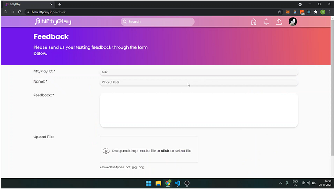The height and width of the screenshot is (189, 335).
Task: Expand hidden tray icons chevron
Action: 281,183
